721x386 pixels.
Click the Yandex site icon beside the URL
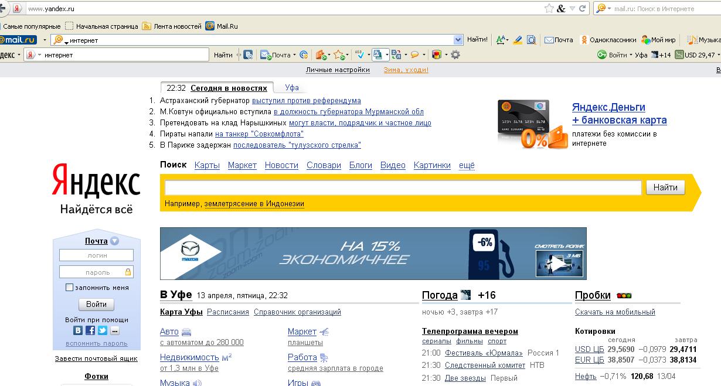click(18, 9)
